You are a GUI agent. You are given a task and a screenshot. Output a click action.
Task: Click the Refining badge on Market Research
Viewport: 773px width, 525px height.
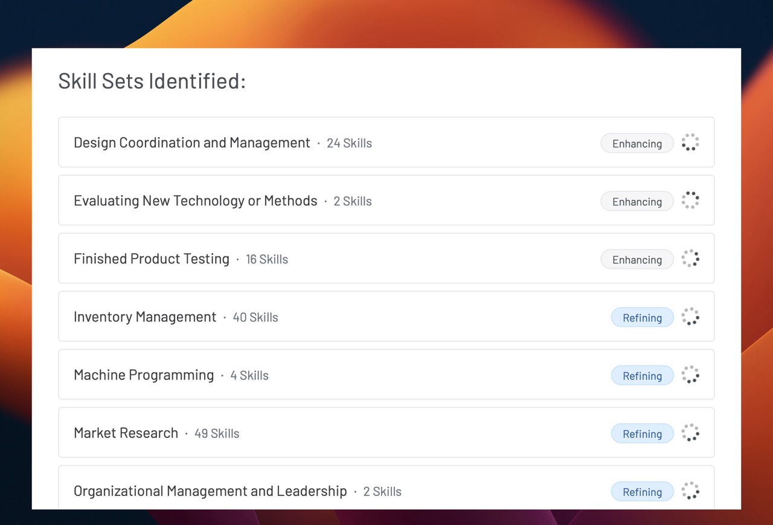coord(642,433)
